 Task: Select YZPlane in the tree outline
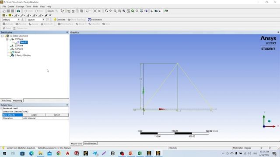(x=19, y=49)
